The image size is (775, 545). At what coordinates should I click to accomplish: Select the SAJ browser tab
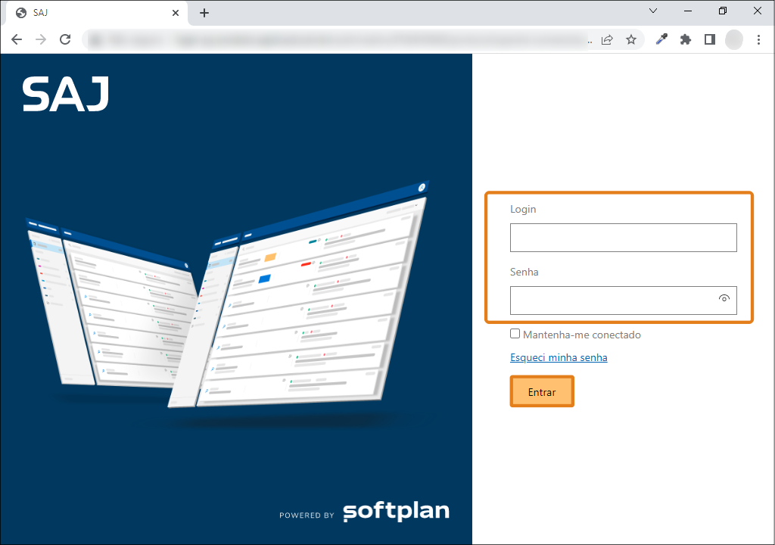tap(91, 13)
